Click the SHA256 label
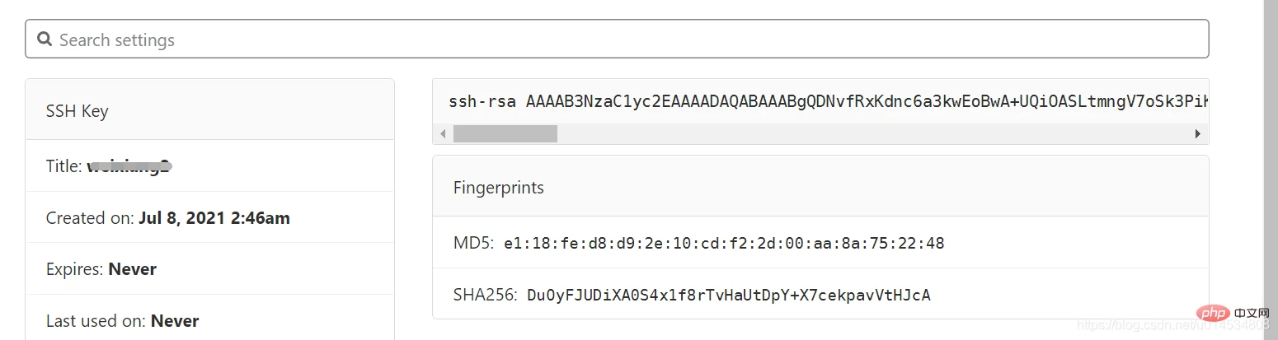 [486, 295]
